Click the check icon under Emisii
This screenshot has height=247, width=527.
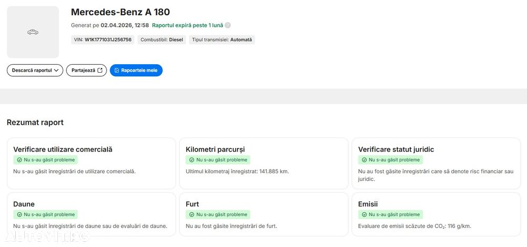tap(365, 214)
